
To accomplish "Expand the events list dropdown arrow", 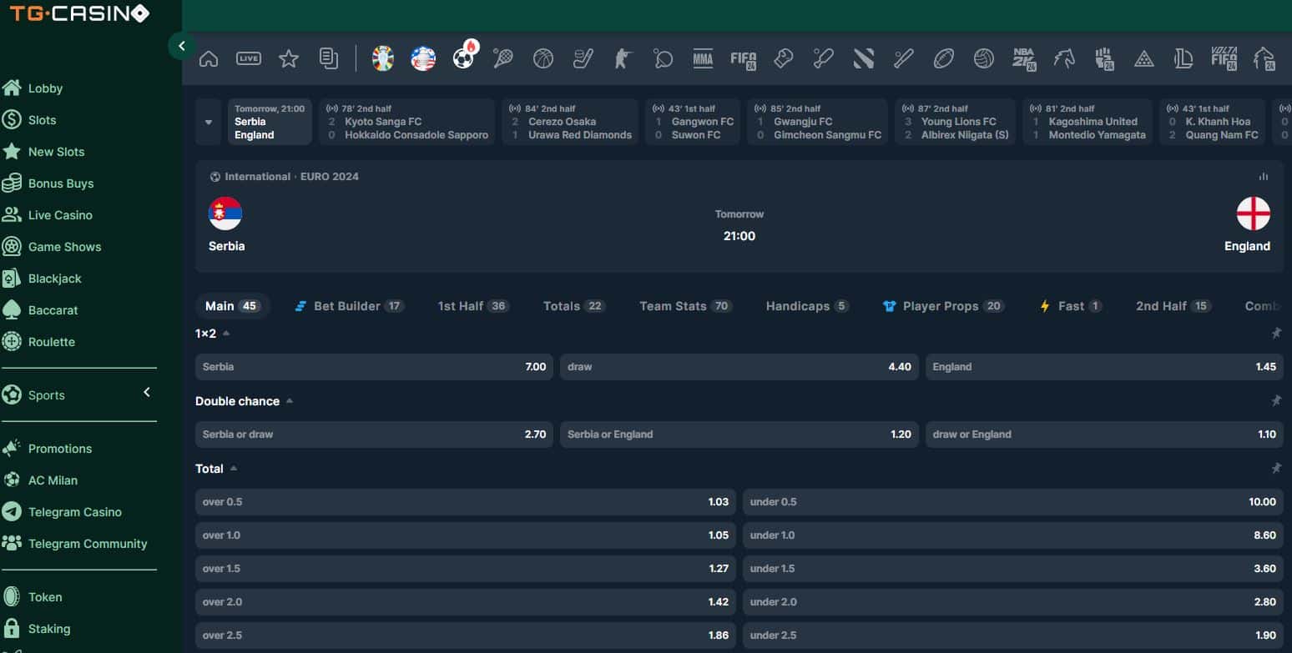I will click(209, 122).
